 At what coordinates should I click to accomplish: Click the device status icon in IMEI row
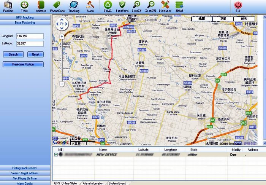tap(60, 155)
